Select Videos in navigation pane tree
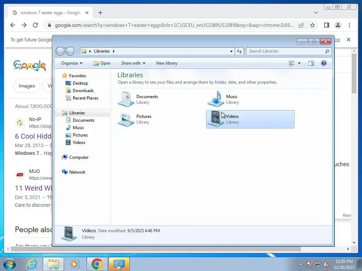This screenshot has height=271, width=362. [x=79, y=143]
